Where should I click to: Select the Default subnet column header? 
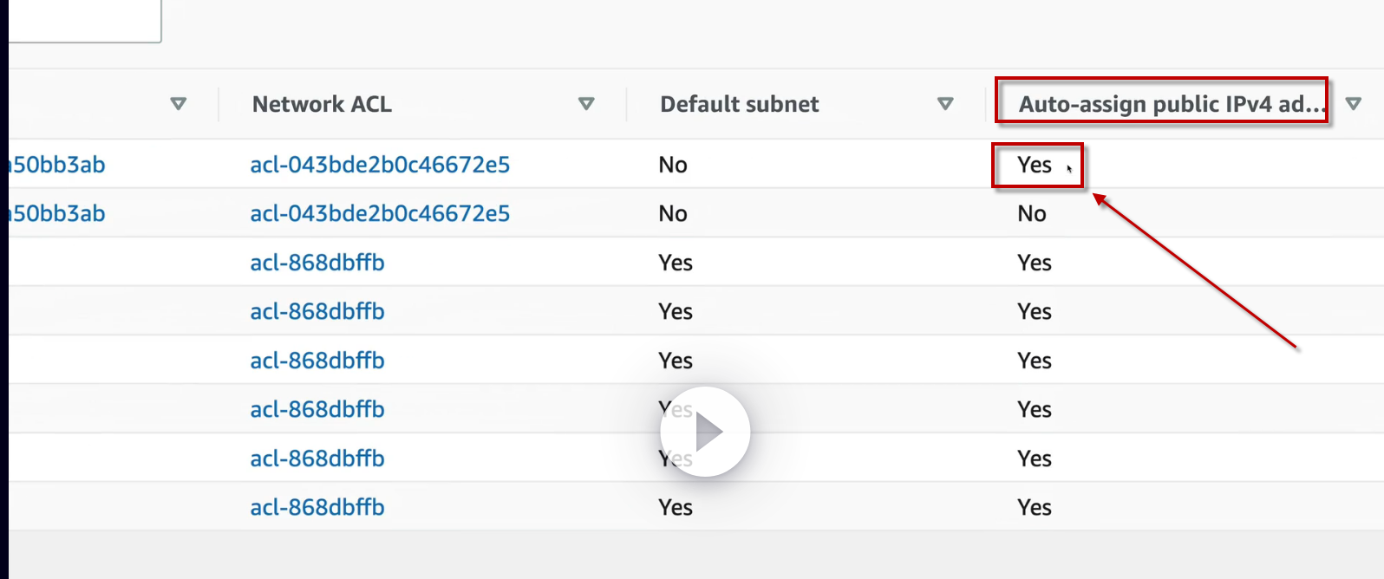click(x=739, y=104)
